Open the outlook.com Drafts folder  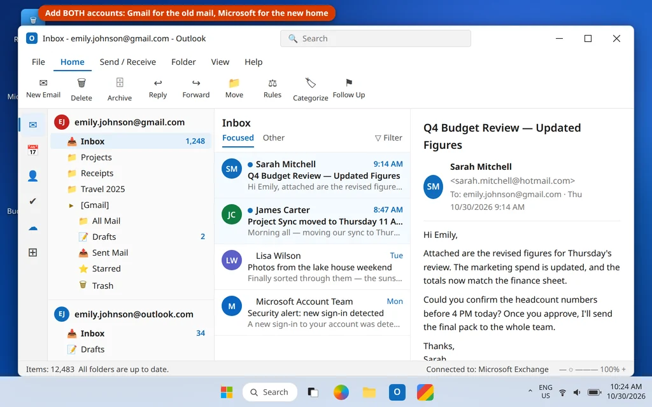[x=131, y=349]
